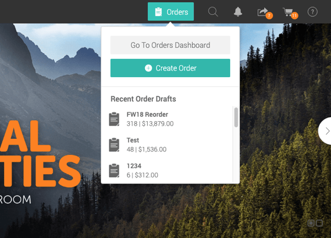Click the Create Order button
The height and width of the screenshot is (238, 331).
[x=170, y=68]
